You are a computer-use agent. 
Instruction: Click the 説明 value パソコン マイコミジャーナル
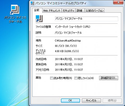(68, 33)
